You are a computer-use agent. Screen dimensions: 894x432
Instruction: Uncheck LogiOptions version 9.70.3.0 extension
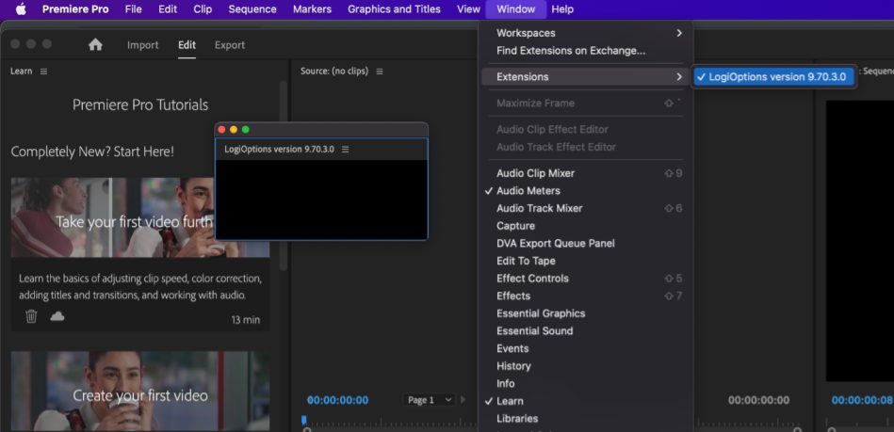click(x=774, y=77)
